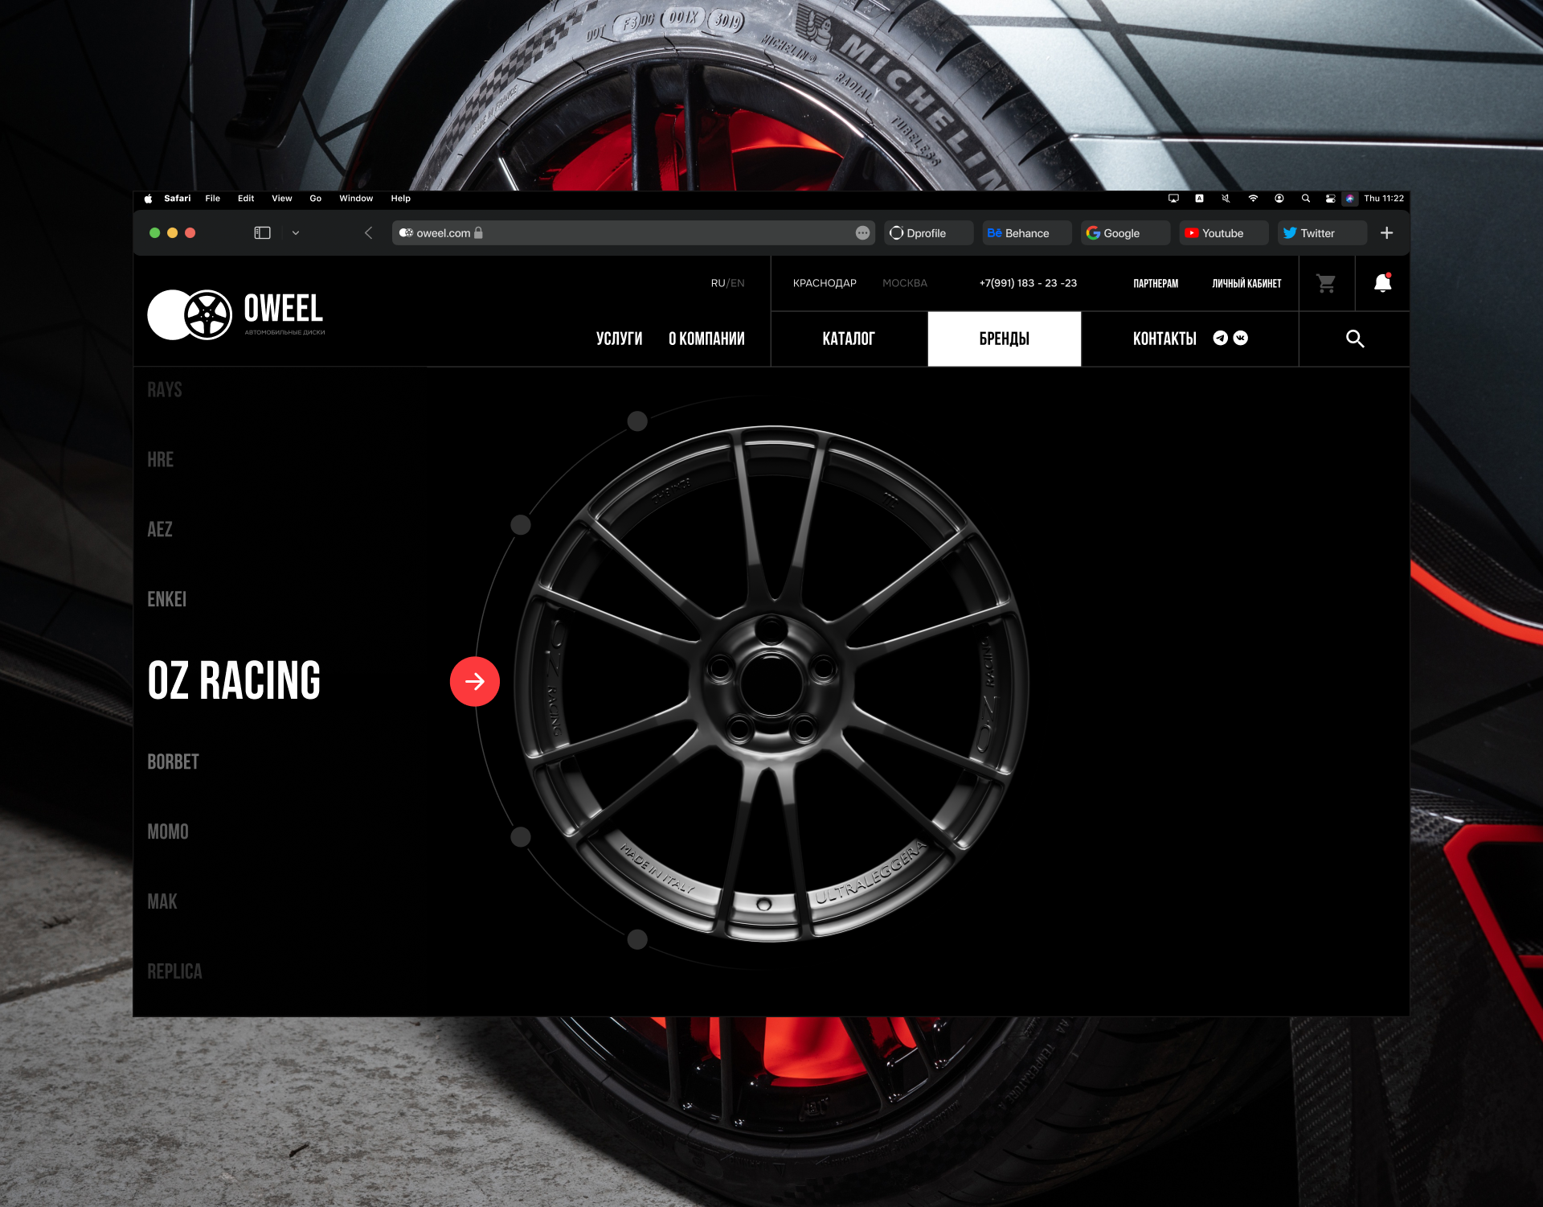Screen dimensions: 1543x1207
Task: Click the notification bell icon
Action: [1382, 283]
